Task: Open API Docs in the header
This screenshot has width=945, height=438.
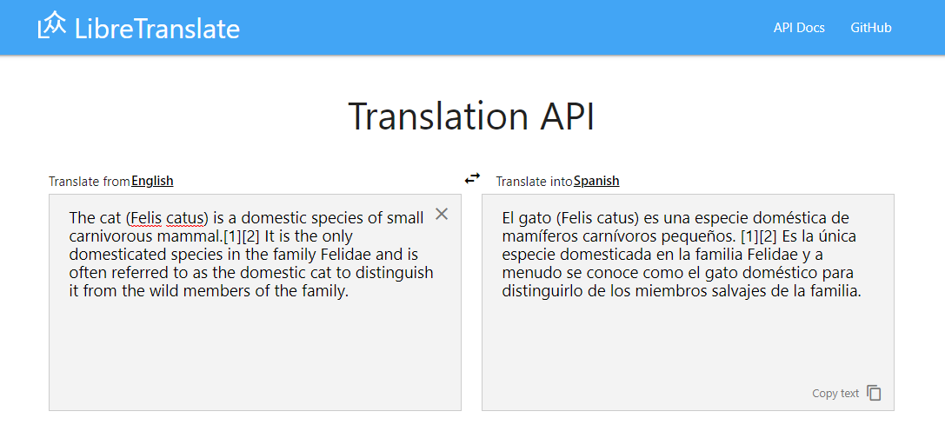Action: [799, 28]
